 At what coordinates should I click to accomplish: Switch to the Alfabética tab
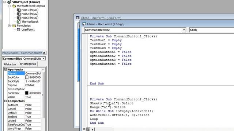click(x=10, y=64)
